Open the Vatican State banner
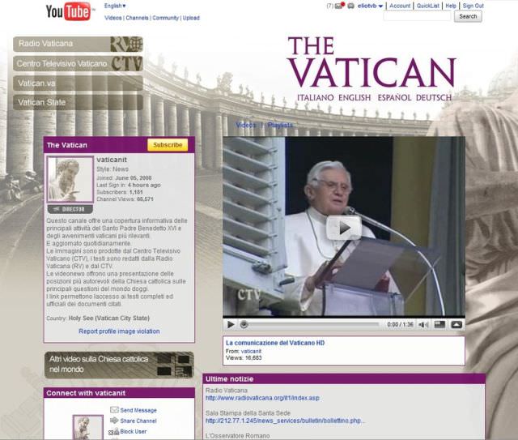The image size is (518, 440). click(78, 102)
